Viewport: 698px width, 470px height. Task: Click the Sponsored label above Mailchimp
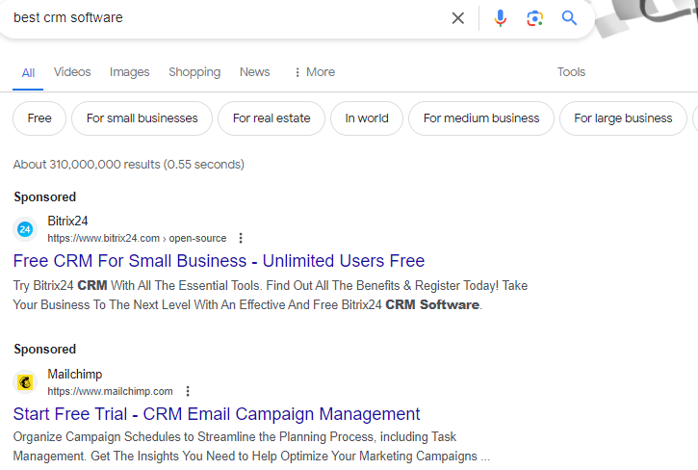45,350
